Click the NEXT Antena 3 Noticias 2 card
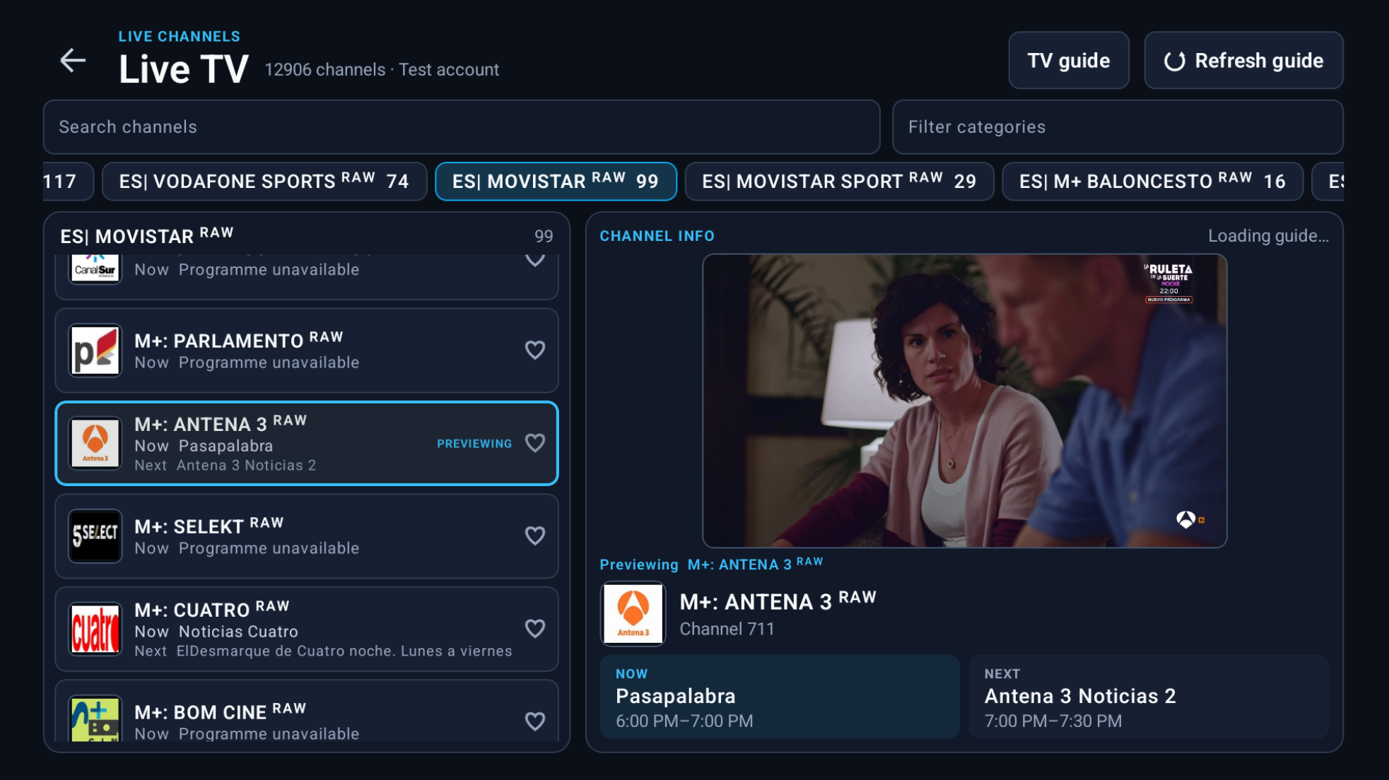 [x=1149, y=697]
